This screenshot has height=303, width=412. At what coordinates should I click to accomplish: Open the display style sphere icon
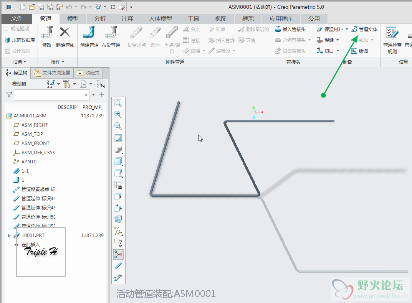click(118, 150)
